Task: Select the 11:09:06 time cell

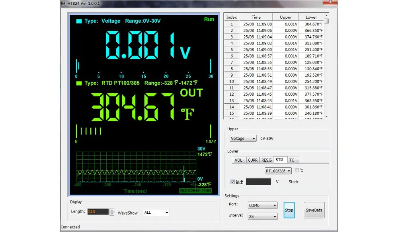Action: pos(256,31)
